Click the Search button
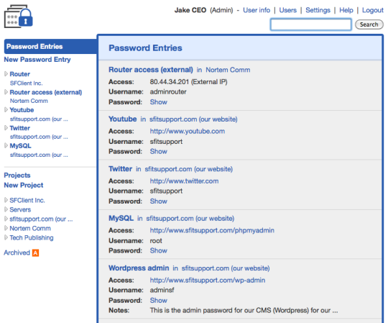The width and height of the screenshot is (388, 323). (x=369, y=24)
